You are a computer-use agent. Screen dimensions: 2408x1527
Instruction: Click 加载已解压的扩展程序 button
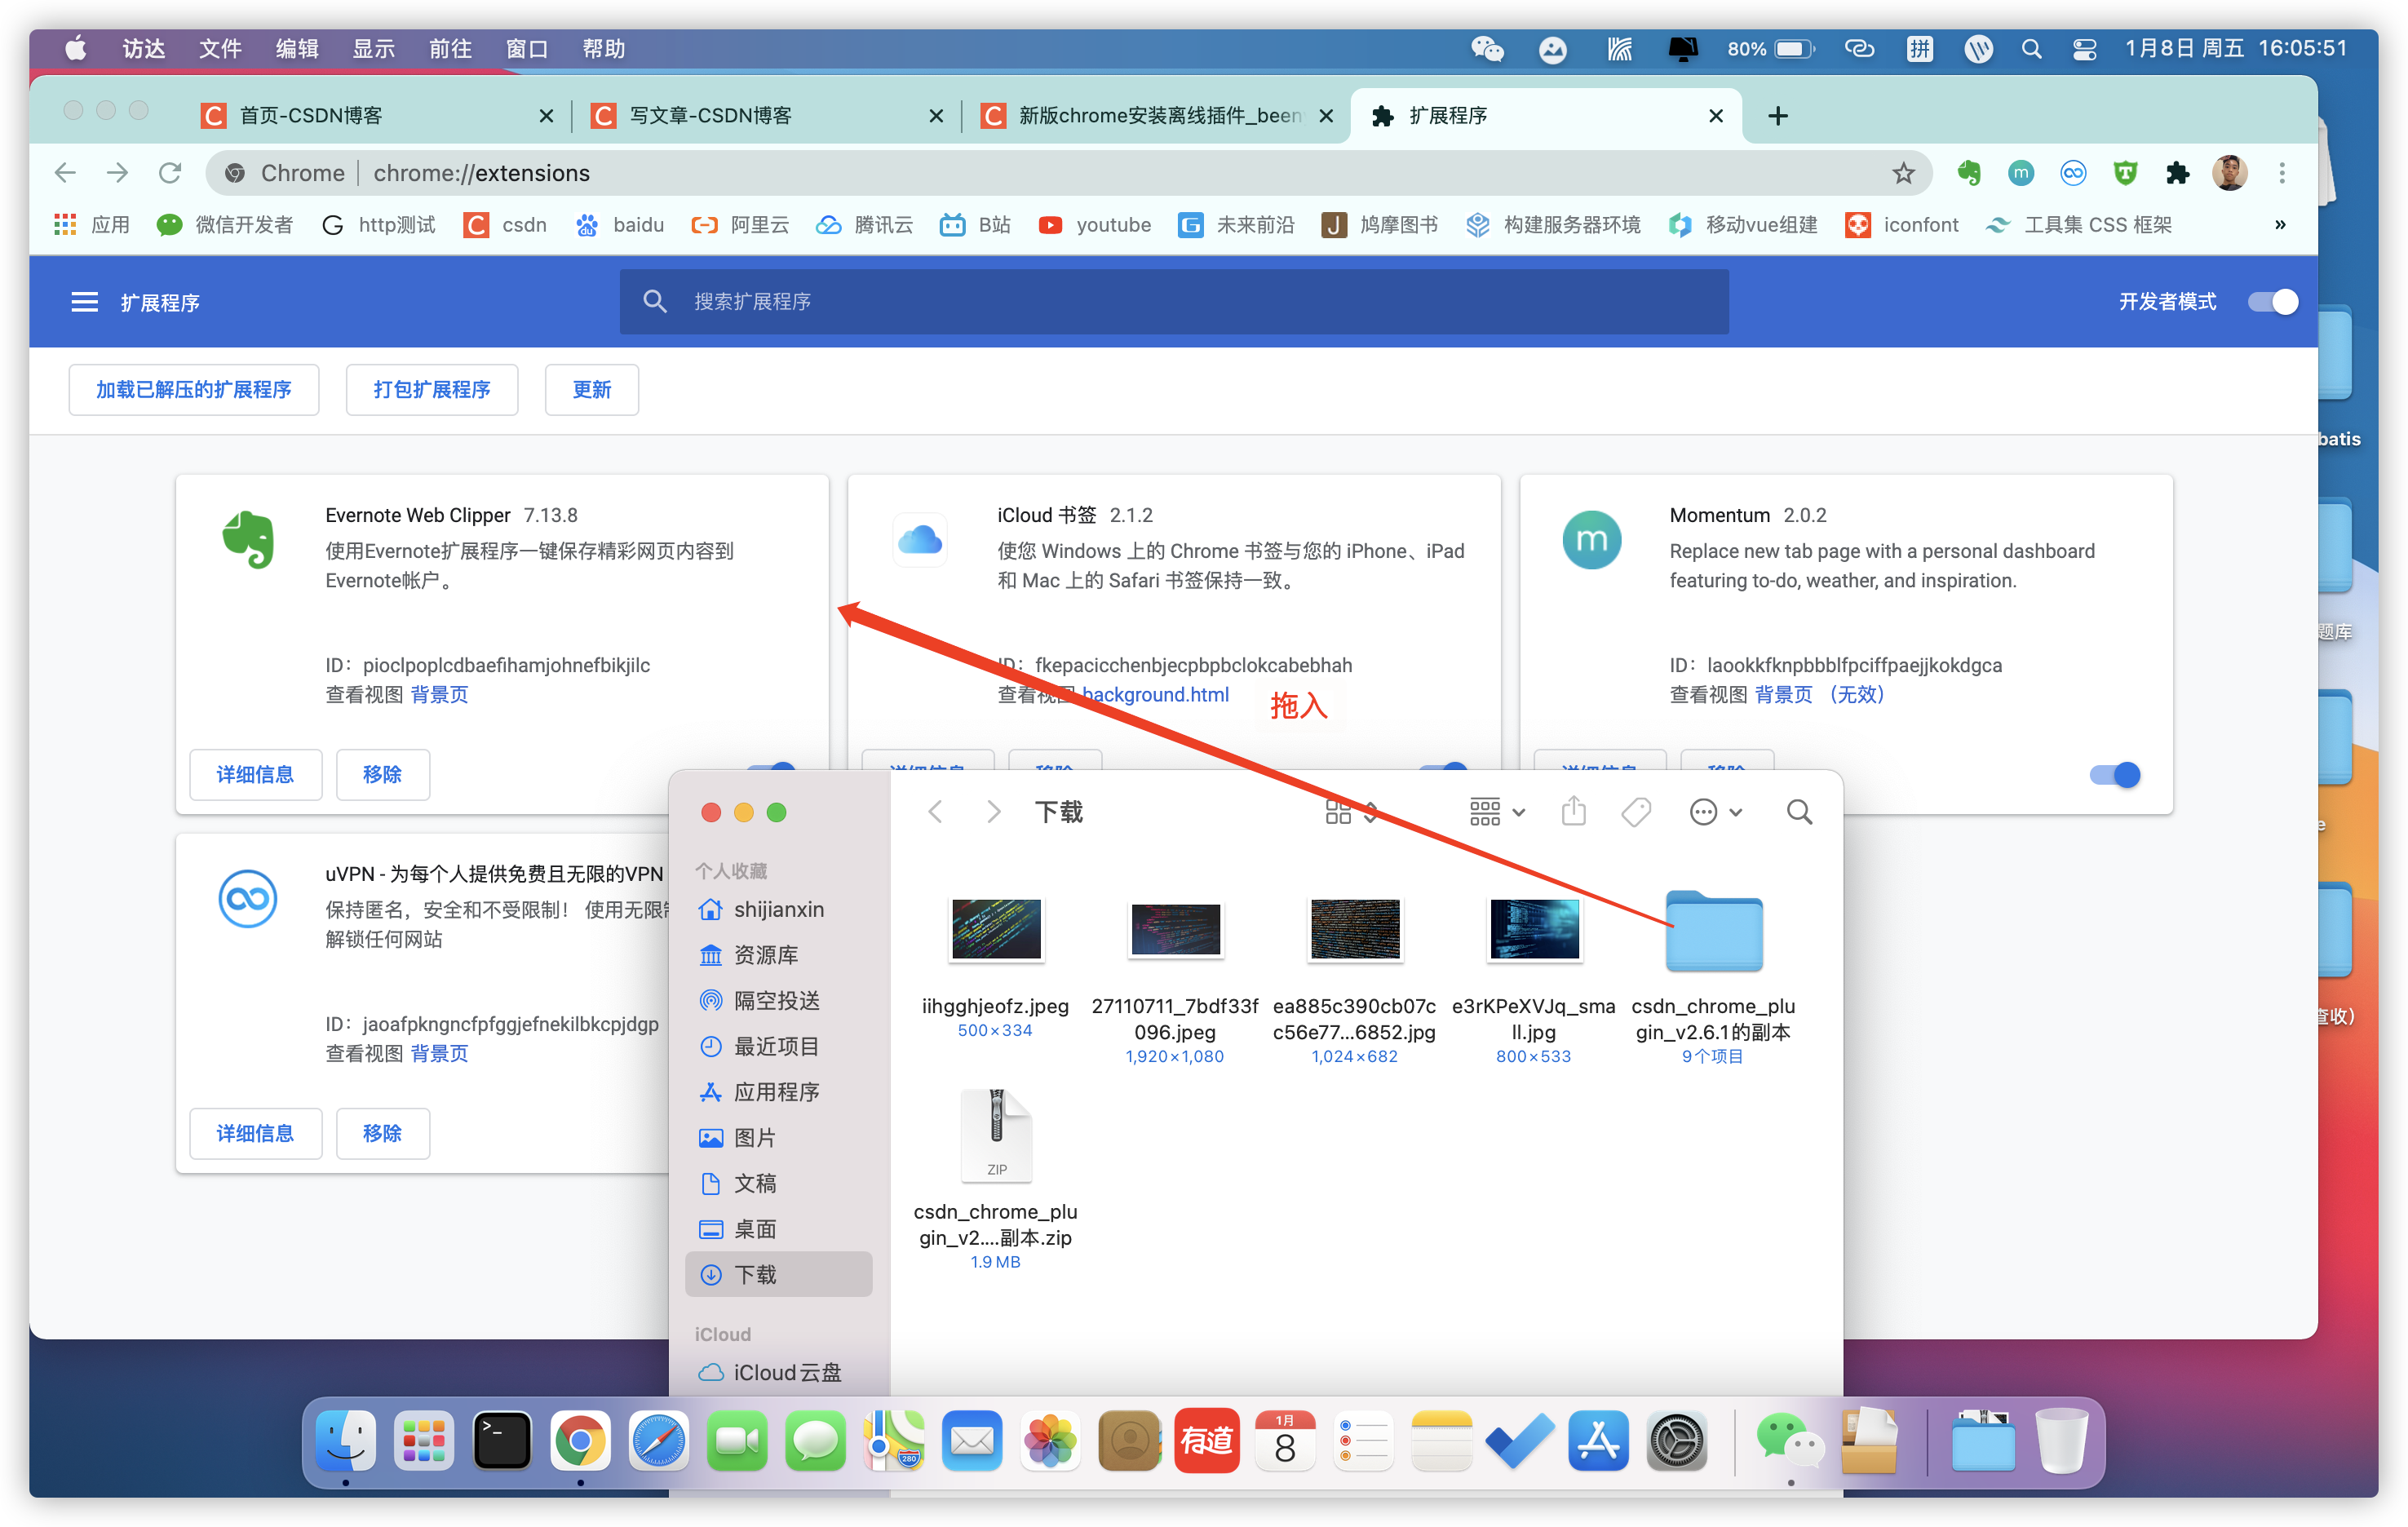coord(194,389)
